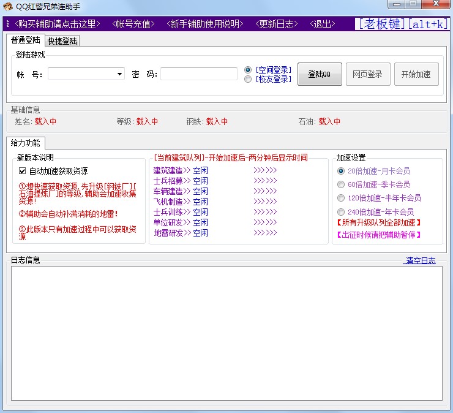Open the 更新日志 menu
The width and height of the screenshot is (453, 413).
276,24
